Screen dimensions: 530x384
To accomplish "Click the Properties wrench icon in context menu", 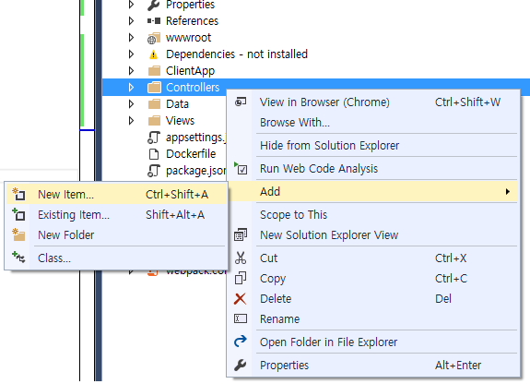I will (x=240, y=365).
